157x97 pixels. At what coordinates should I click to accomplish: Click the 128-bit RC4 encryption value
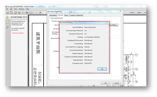click(x=88, y=63)
